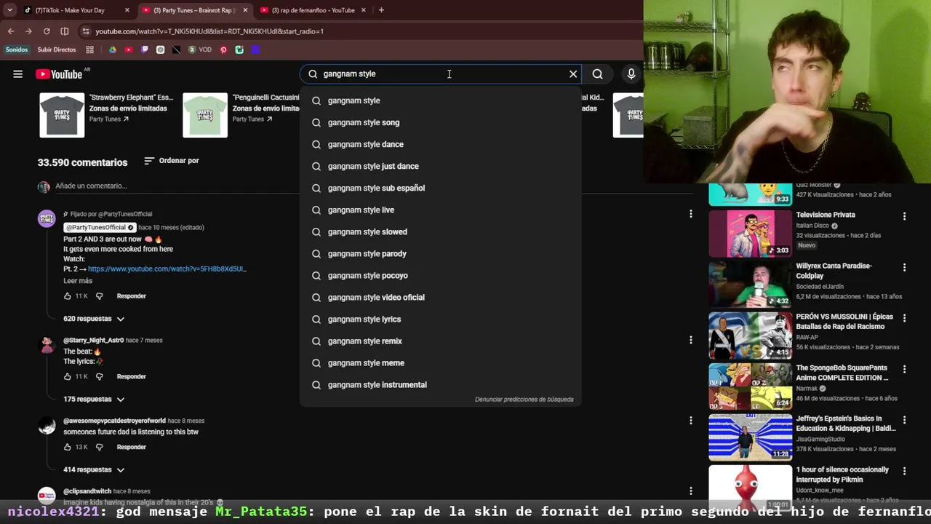Close the TikTok tab
This screenshot has height=524, width=931.
click(x=127, y=10)
